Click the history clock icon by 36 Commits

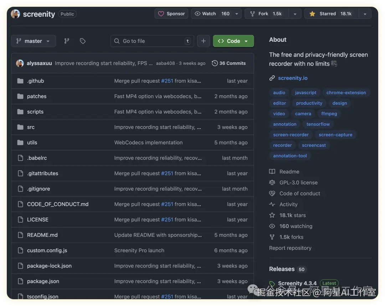coord(215,63)
